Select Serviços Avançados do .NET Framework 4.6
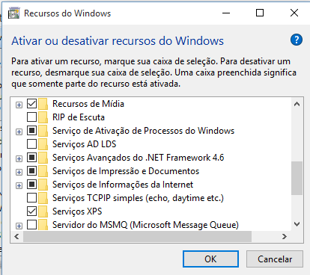310x275 pixels. coord(138,158)
